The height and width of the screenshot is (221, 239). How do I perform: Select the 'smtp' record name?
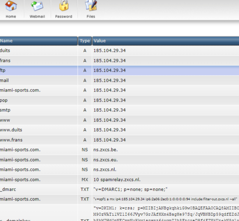[x=5, y=110]
